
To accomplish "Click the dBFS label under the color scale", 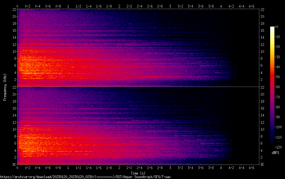I will click(275, 153).
